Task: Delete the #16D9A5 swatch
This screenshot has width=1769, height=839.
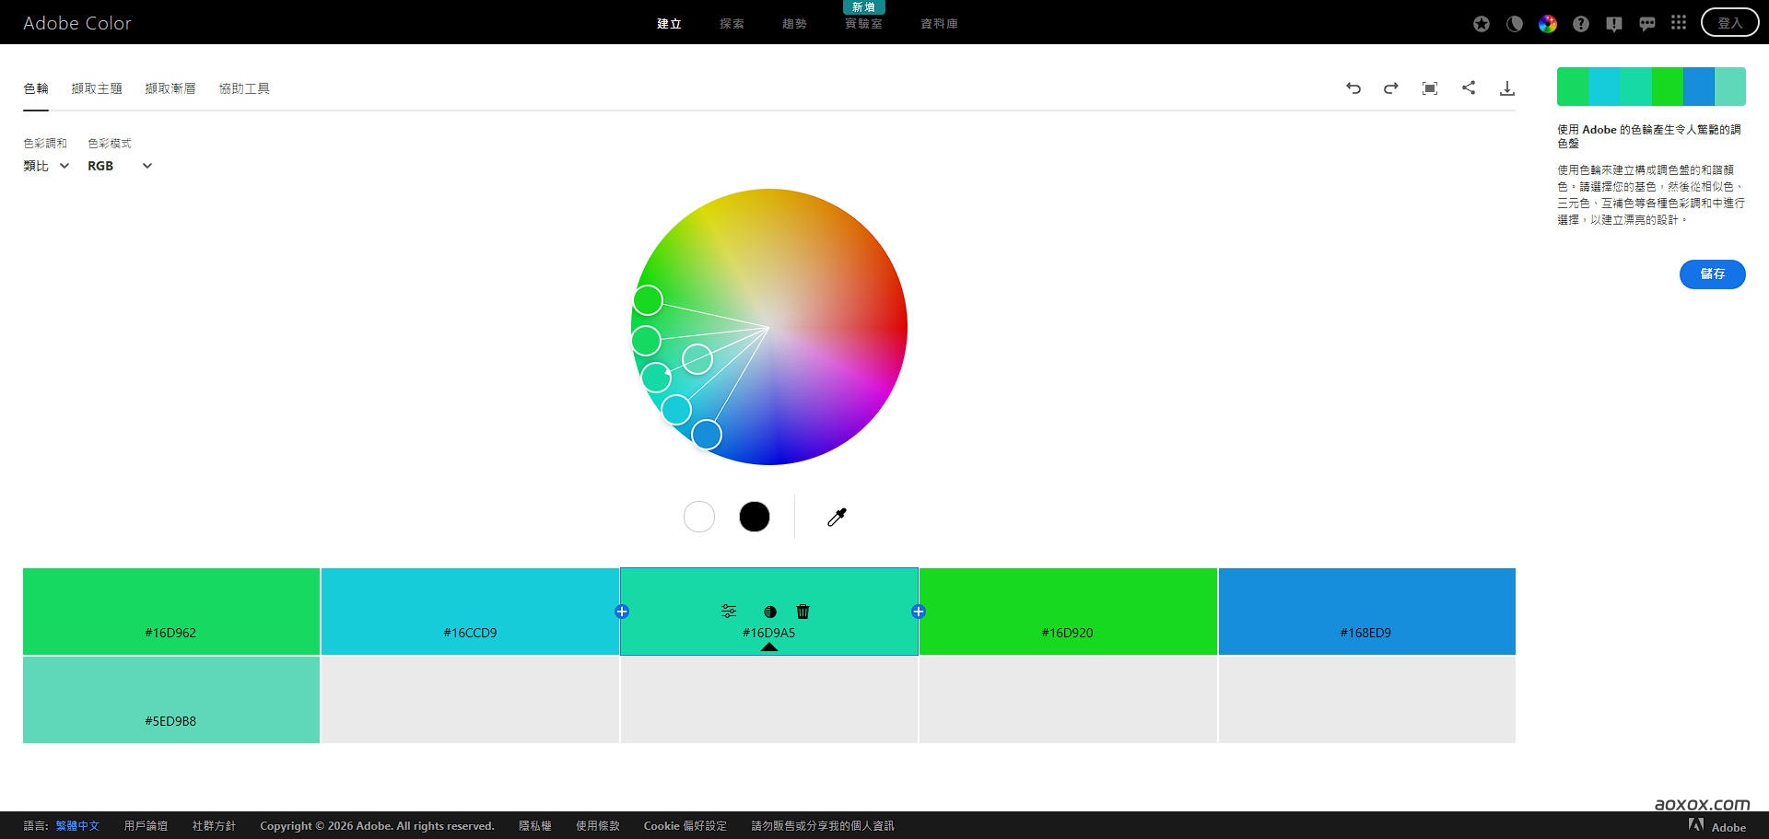Action: (x=802, y=611)
